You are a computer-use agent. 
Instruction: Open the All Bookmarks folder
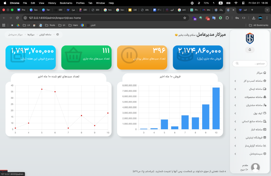259,25
